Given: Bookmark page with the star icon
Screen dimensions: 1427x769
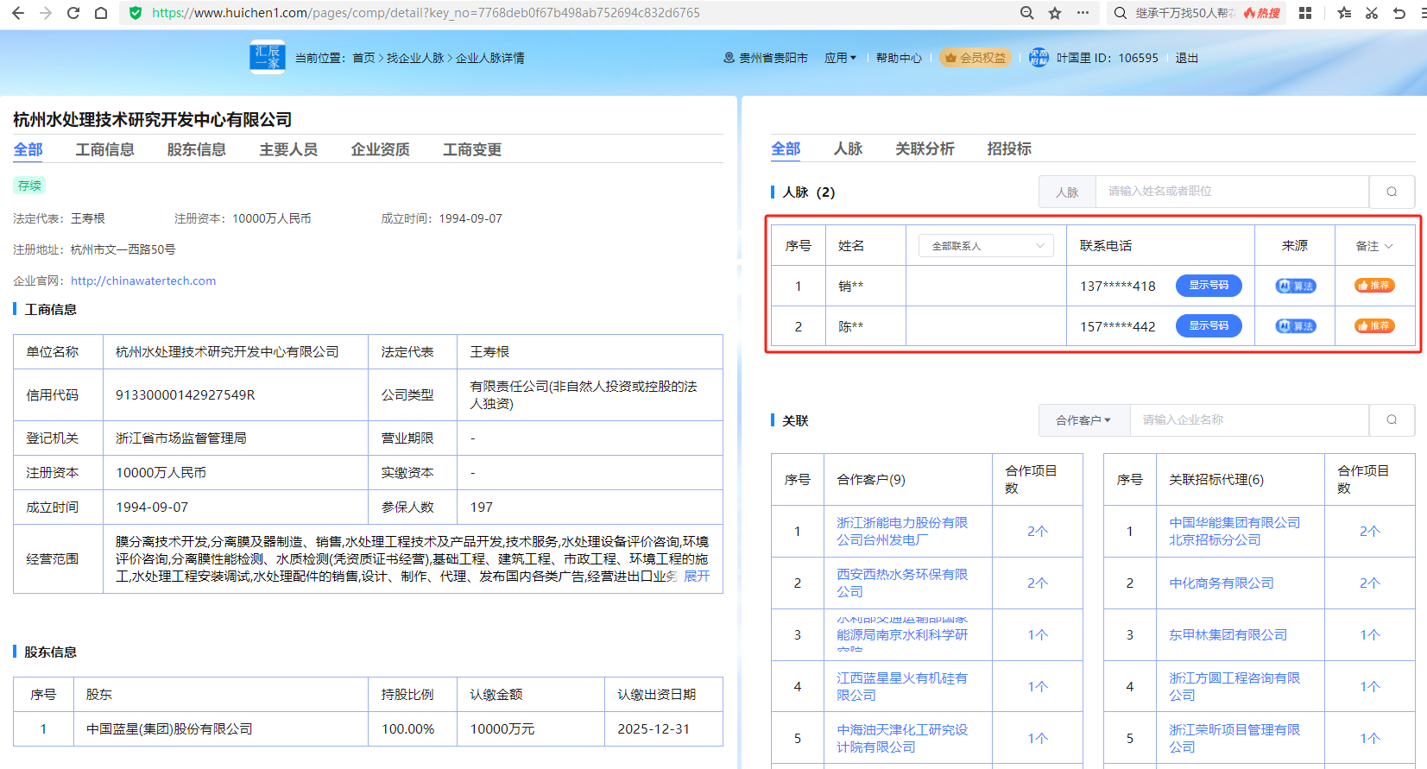Looking at the screenshot, I should click(1055, 13).
